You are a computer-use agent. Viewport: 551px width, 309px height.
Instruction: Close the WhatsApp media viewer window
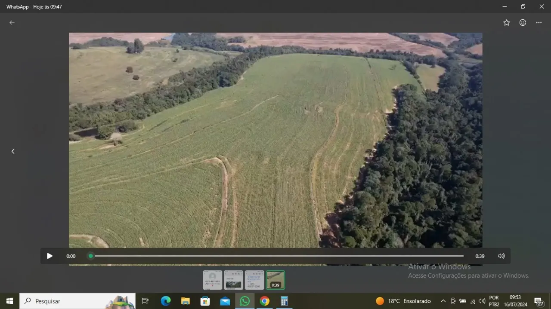pyautogui.click(x=542, y=6)
